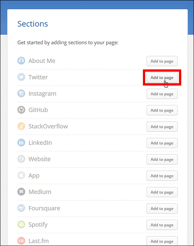Click the StackOverflow orange icon

coord(21,126)
